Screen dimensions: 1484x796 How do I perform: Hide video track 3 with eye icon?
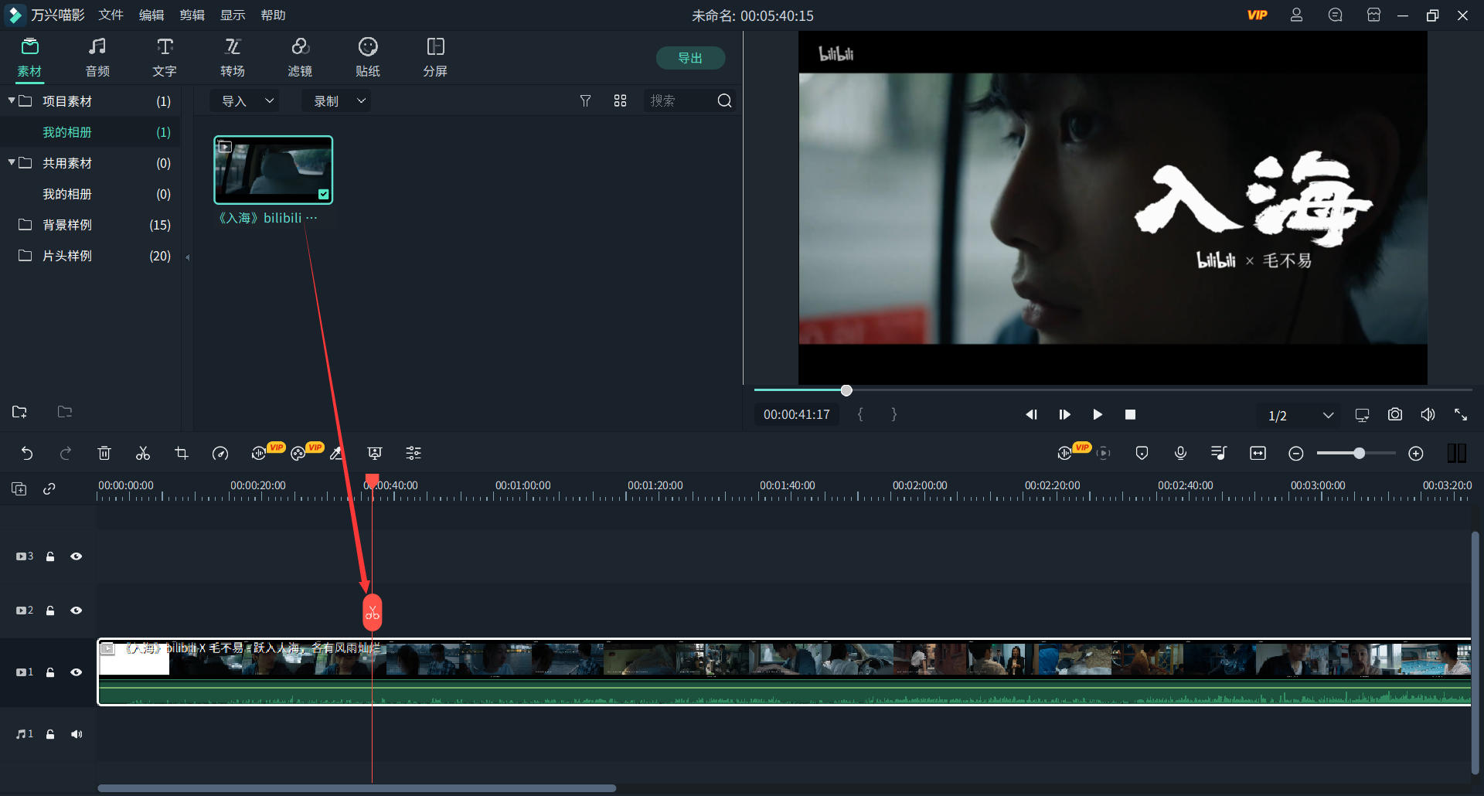77,556
